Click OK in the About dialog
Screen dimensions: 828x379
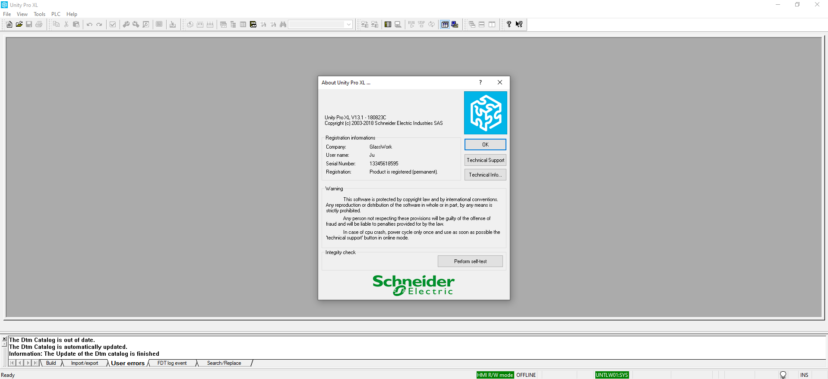tap(485, 145)
